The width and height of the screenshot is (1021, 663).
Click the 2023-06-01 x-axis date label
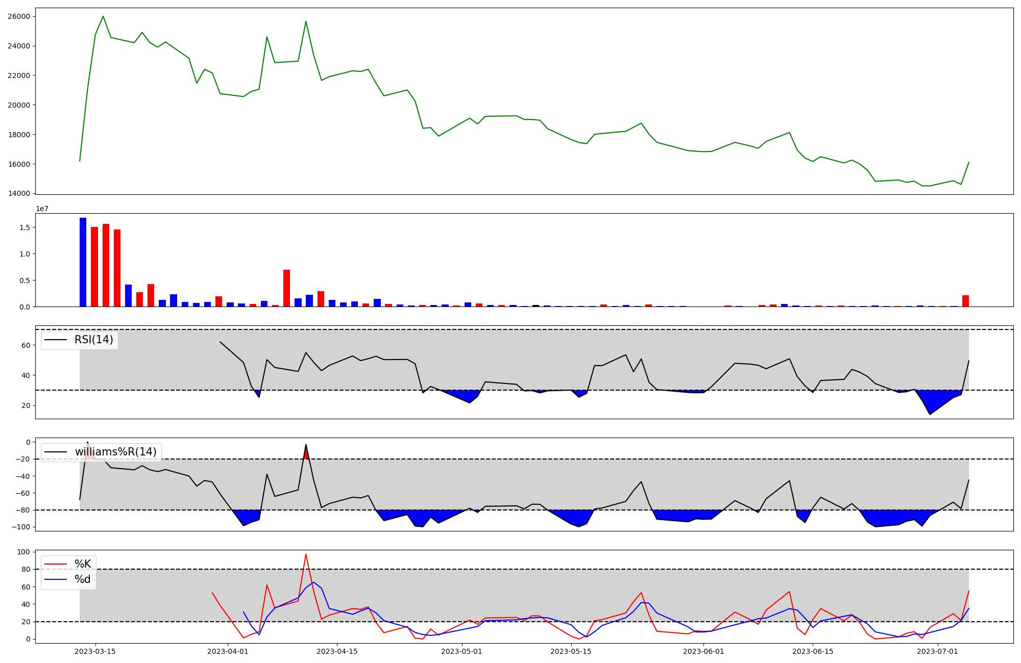[x=703, y=651]
